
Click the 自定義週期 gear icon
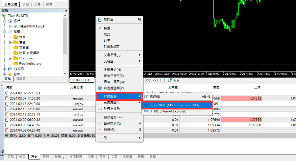(100, 88)
